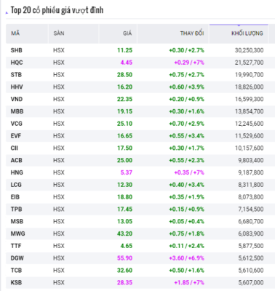Open the SHB stock ticker
The height and width of the screenshot is (291, 275).
[17, 50]
